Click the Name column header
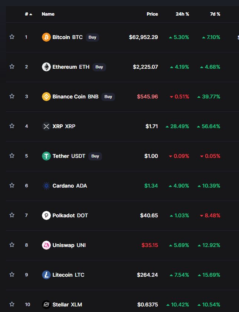This screenshot has width=239, height=312. [48, 14]
